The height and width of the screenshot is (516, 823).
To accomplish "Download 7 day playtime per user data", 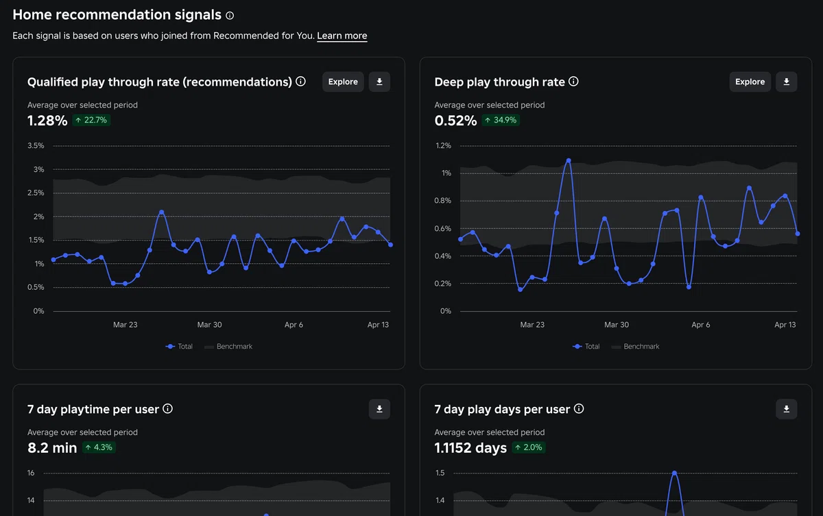I will point(379,409).
